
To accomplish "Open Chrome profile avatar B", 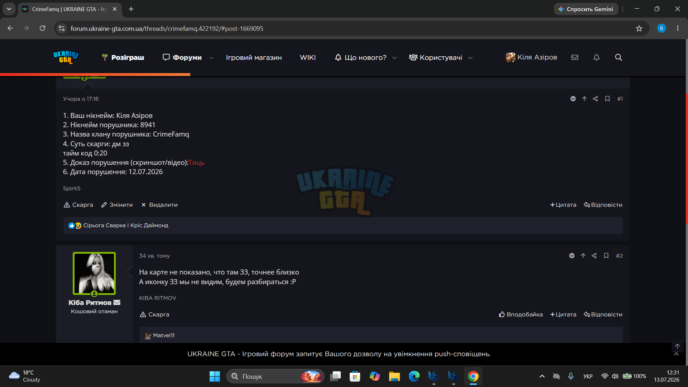I will click(661, 28).
